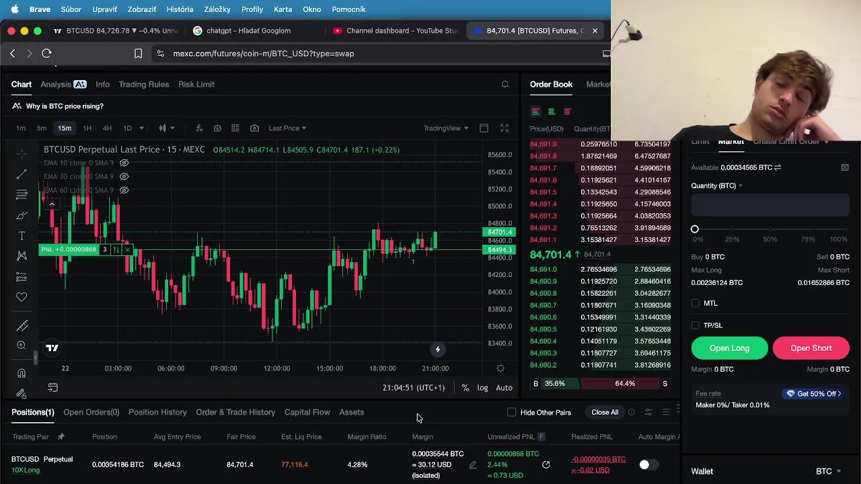Show both bids and asks order book view
The width and height of the screenshot is (861, 484).
point(535,112)
